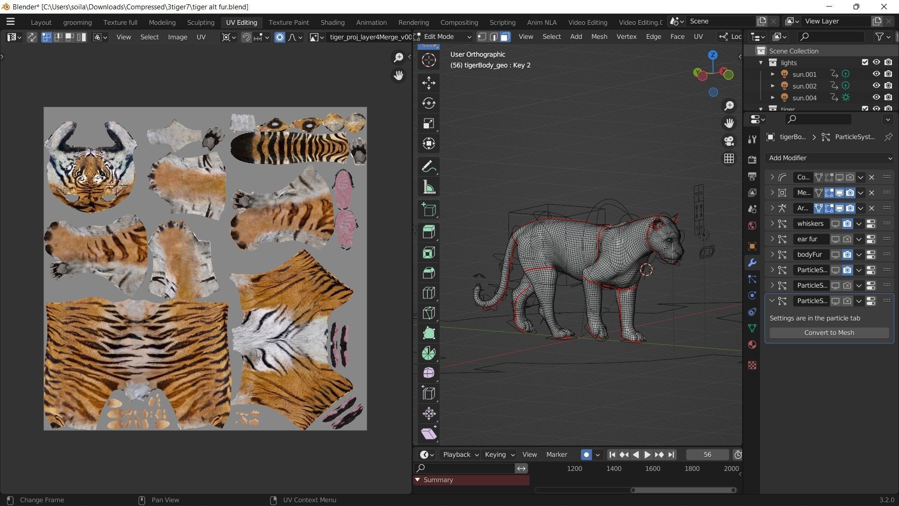Select the Annotate tool
Screen dimensions: 899x506
tap(428, 167)
